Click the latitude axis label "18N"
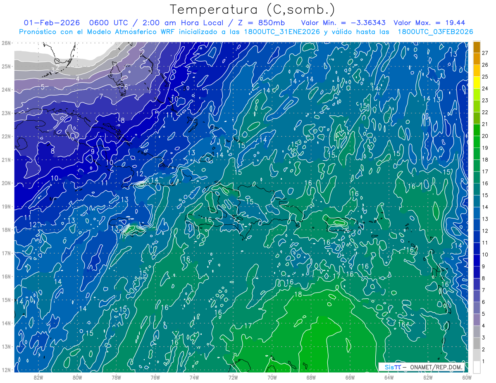Screen dimensions: 496x383 tap(7, 230)
